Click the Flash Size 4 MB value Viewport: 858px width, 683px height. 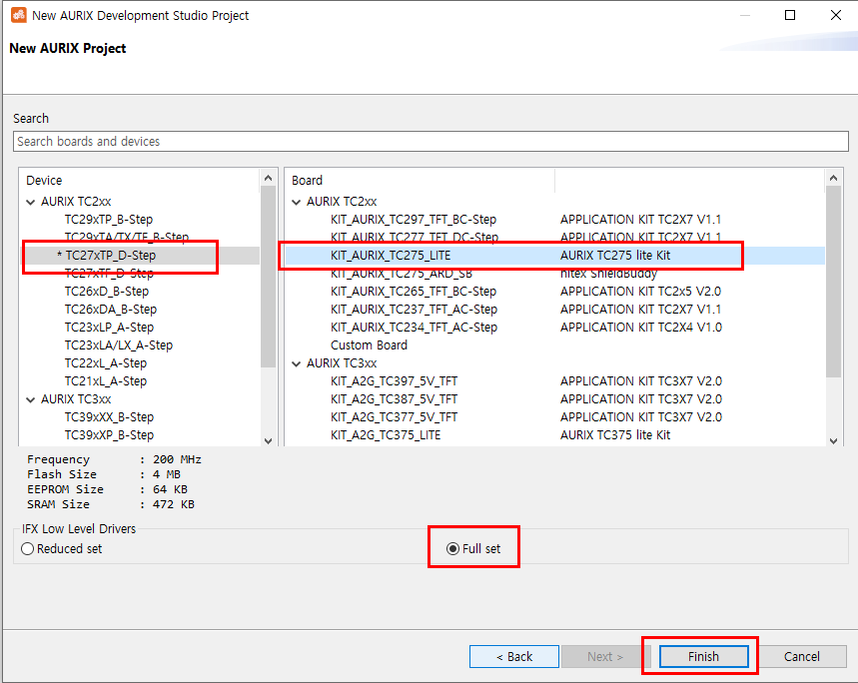pos(167,474)
